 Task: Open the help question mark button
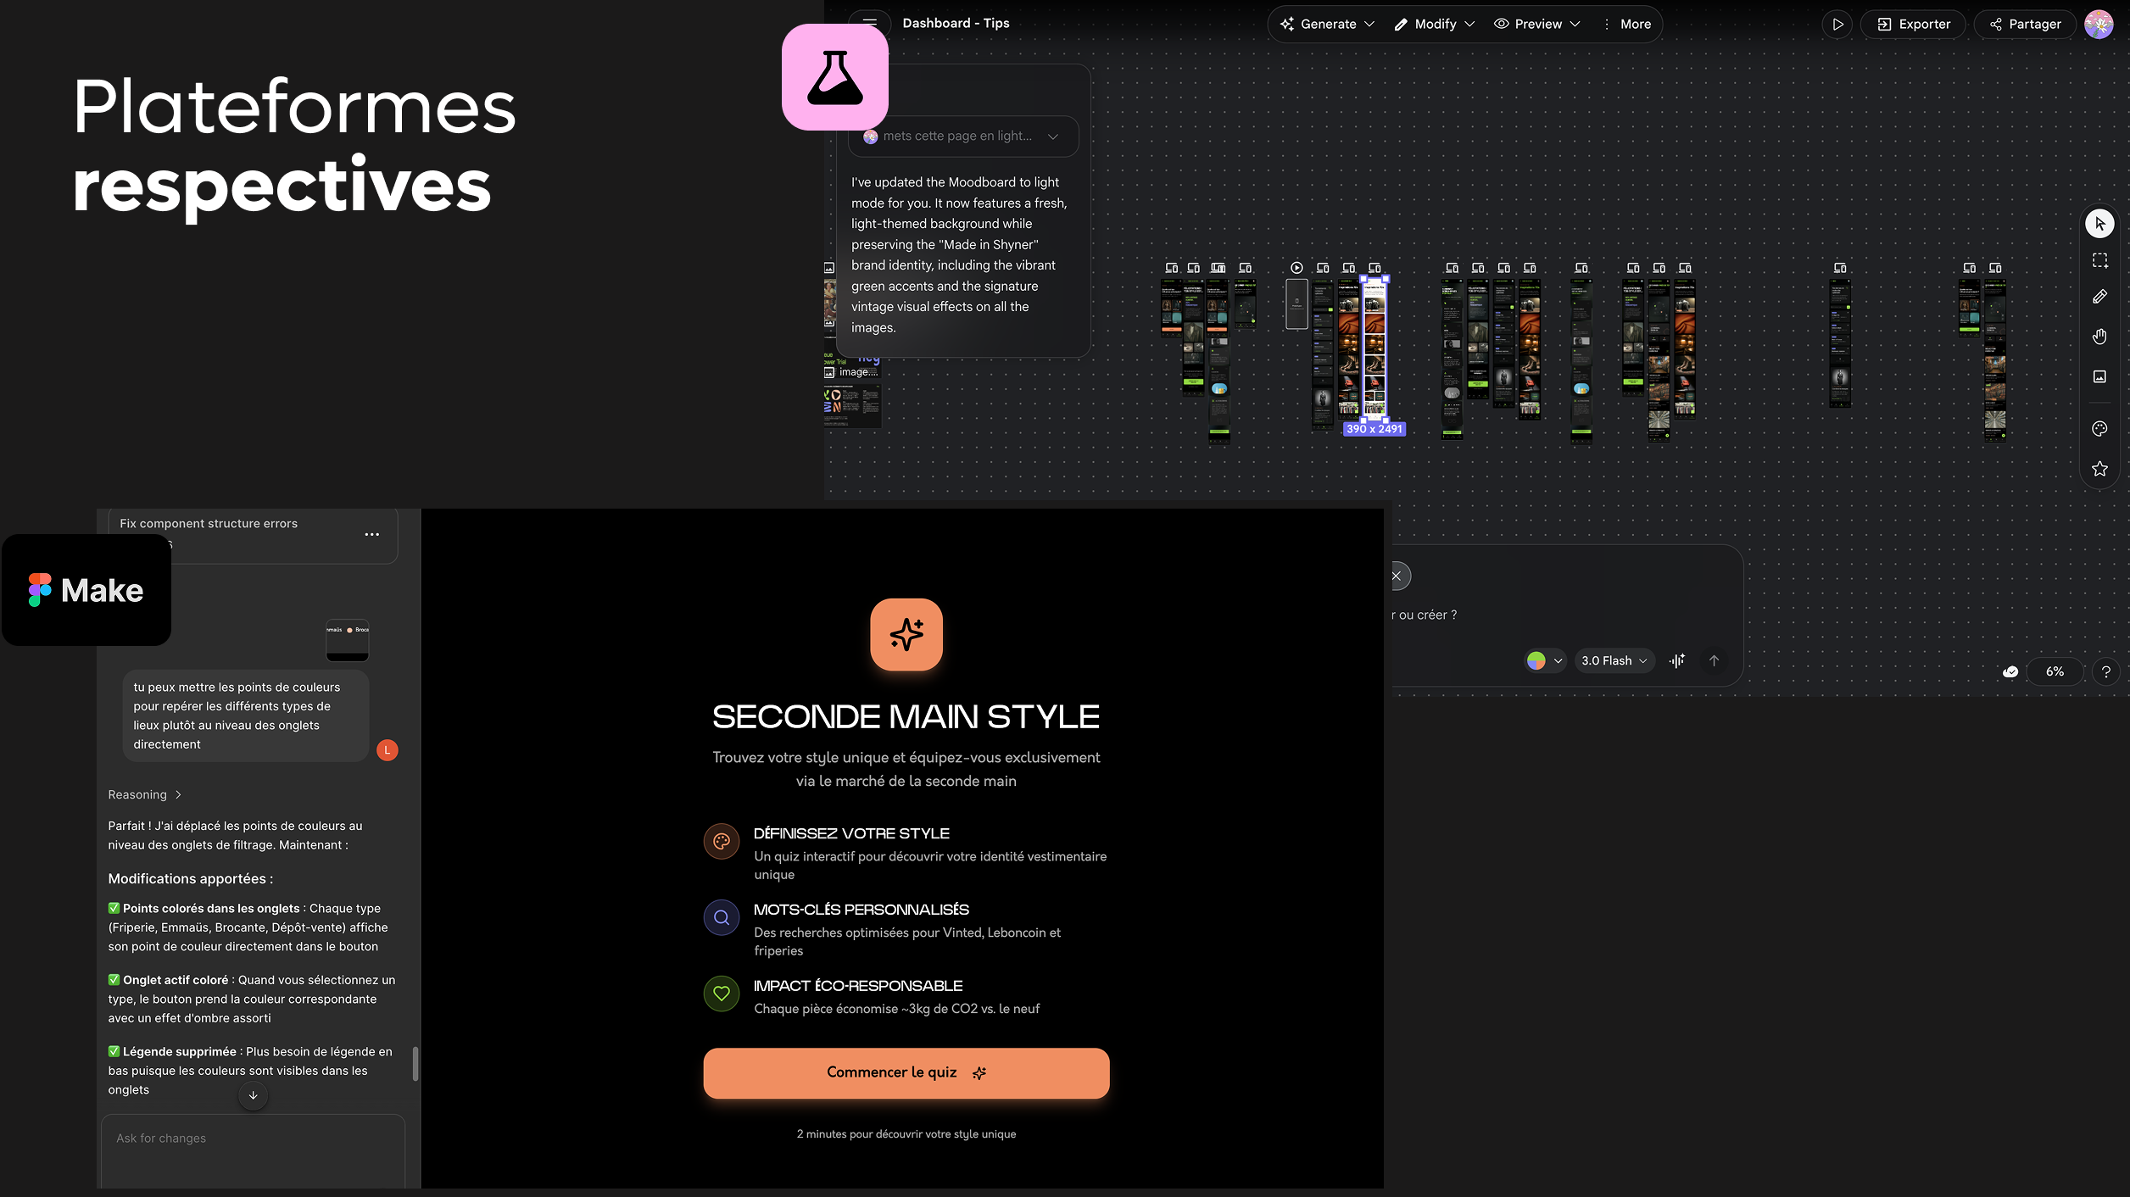click(2105, 671)
